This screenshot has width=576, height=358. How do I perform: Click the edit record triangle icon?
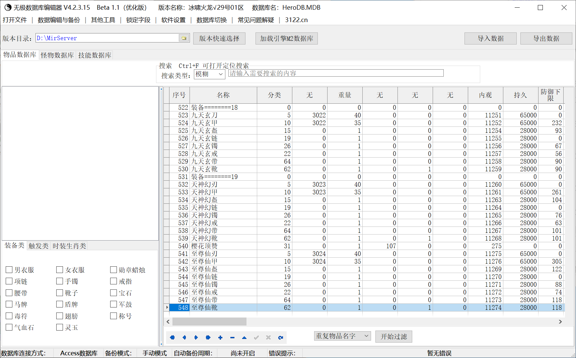244,338
